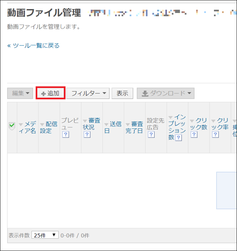This screenshot has height=251, width=237.
Task: Open the 表示件数 25件 dropdown
Action: point(45,235)
